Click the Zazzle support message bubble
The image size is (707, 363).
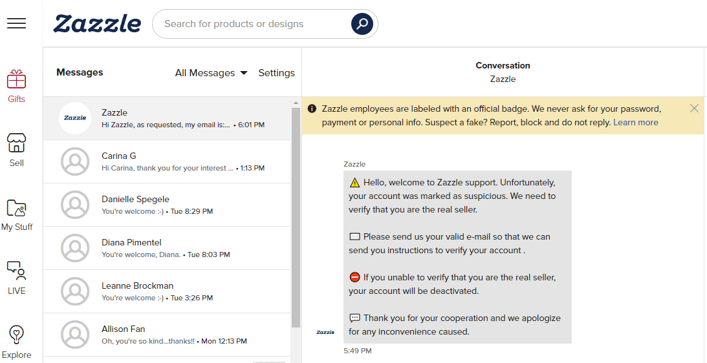(x=457, y=257)
